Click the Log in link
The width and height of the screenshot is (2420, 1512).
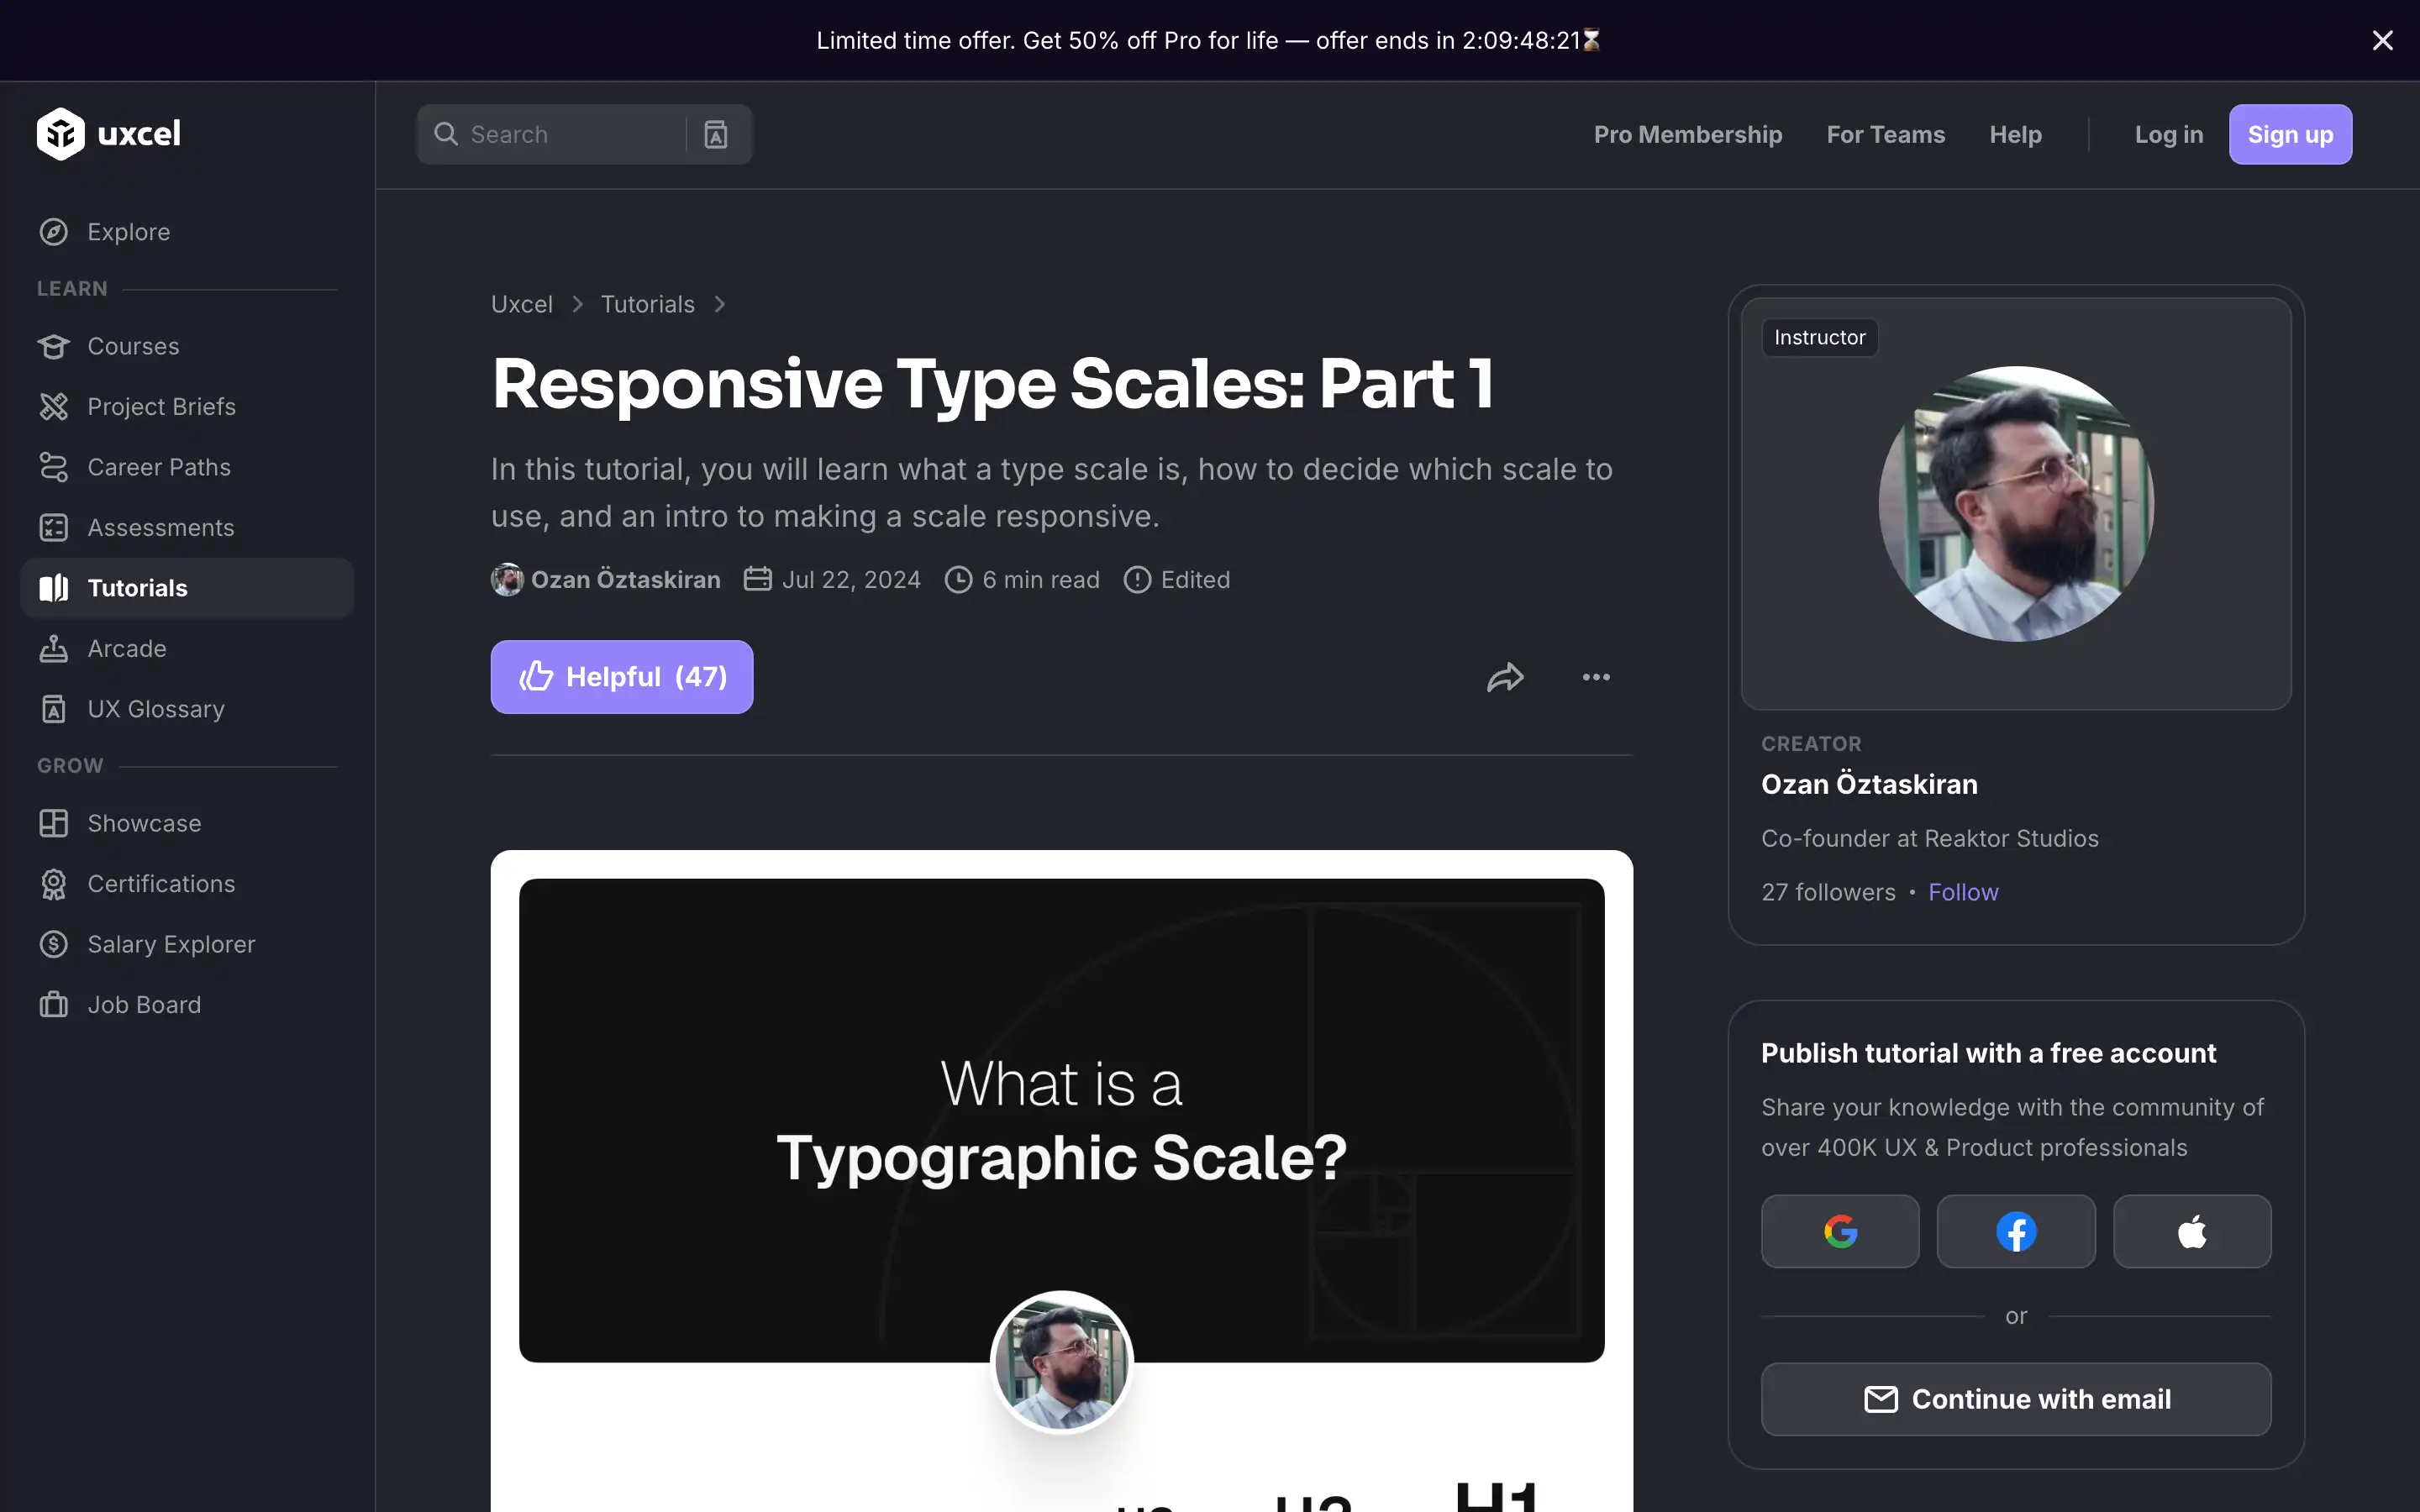[2168, 134]
